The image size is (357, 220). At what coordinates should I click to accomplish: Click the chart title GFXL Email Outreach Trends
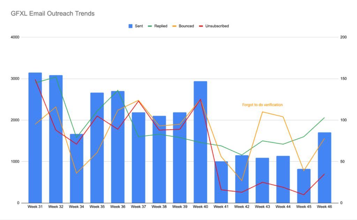pos(52,14)
